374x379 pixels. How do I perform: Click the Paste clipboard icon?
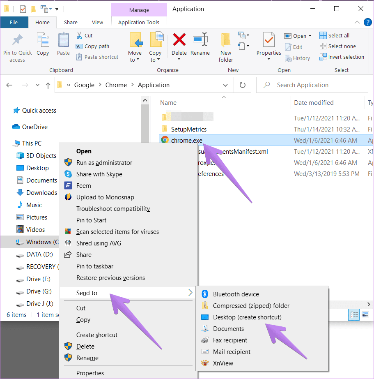point(63,39)
